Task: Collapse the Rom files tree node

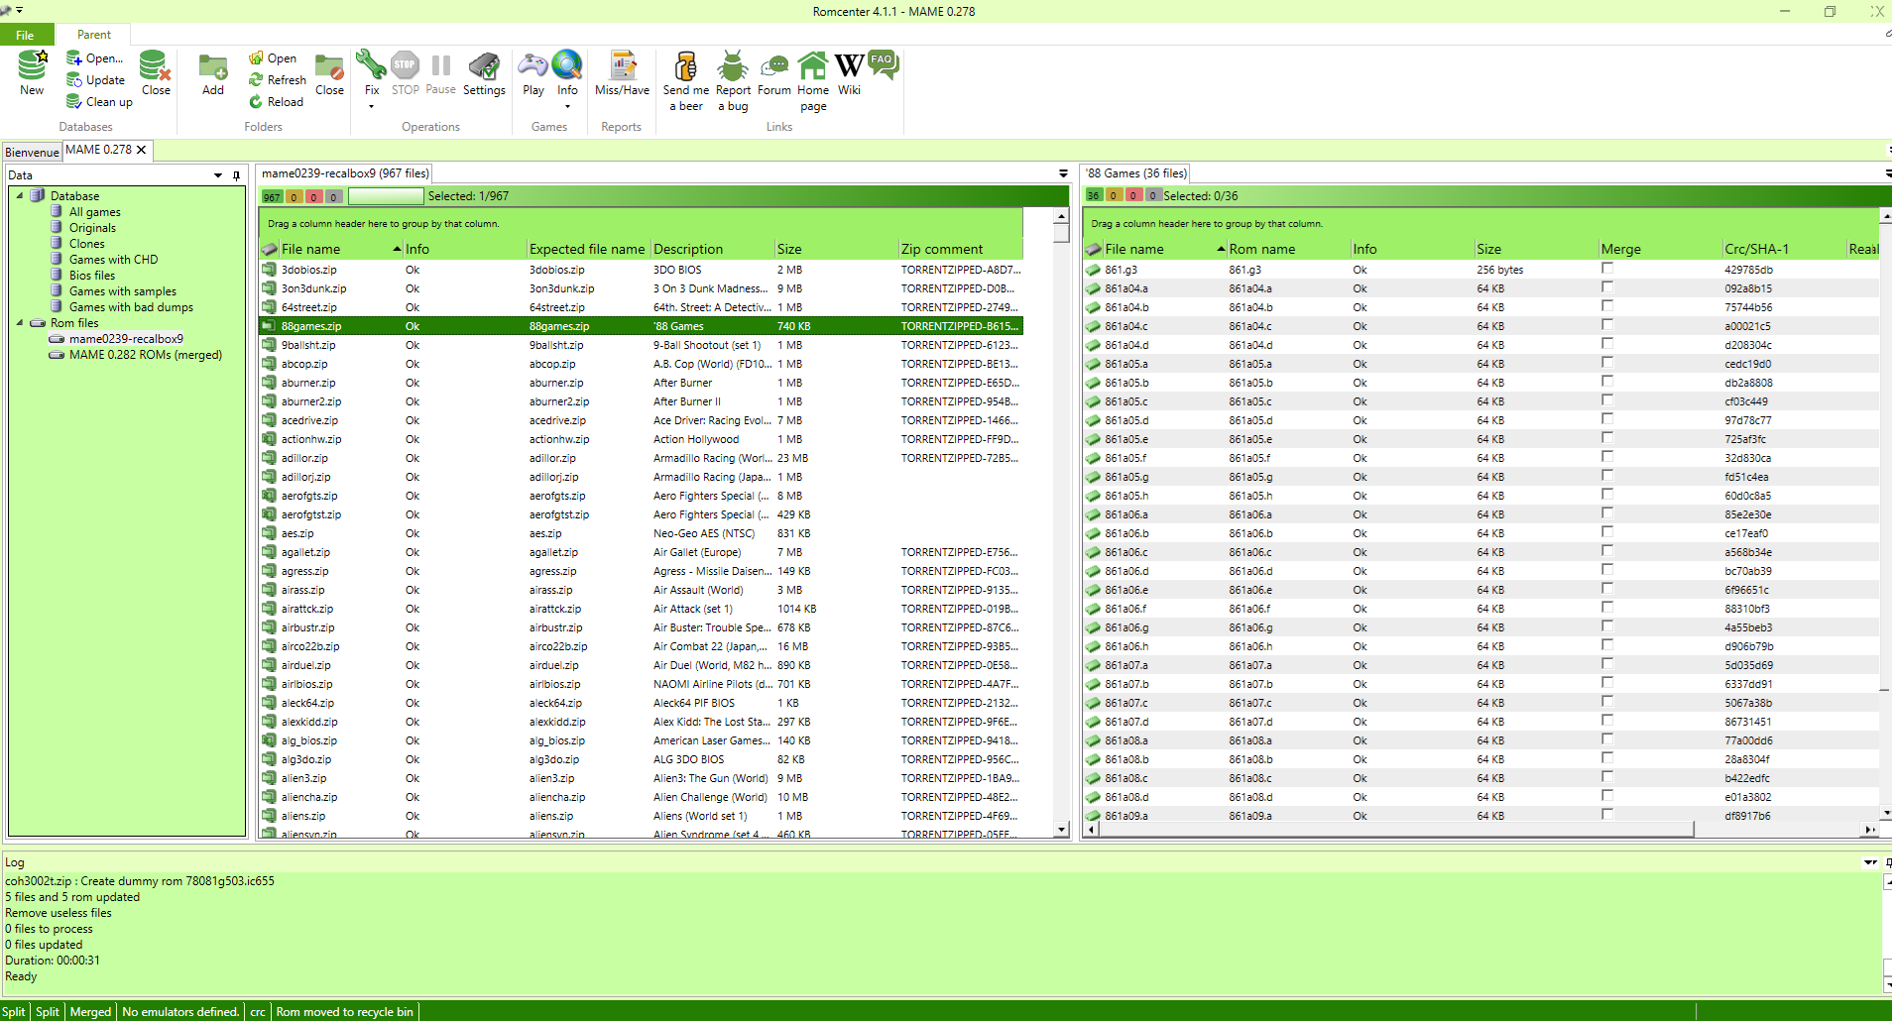Action: 20,322
